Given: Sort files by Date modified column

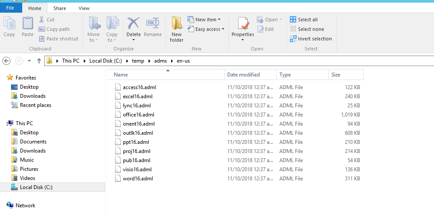Looking at the screenshot, I should (243, 75).
